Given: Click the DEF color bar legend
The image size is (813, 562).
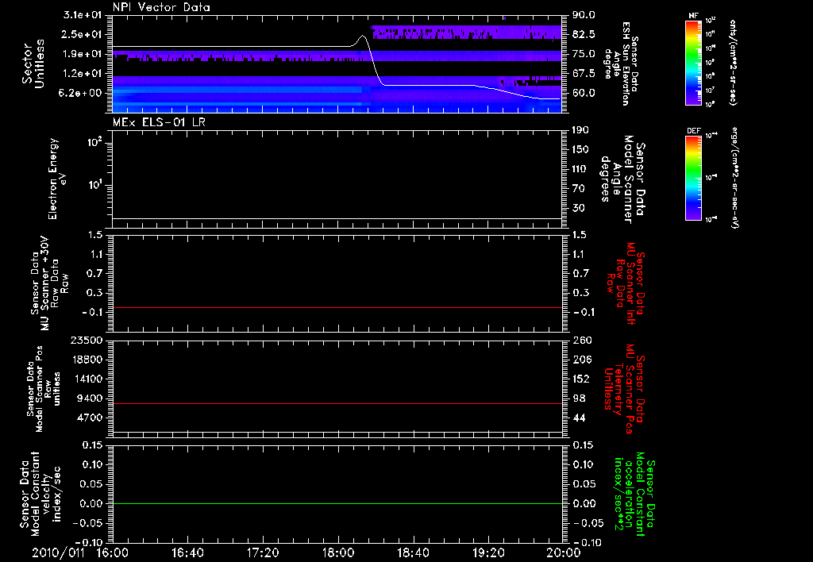Looking at the screenshot, I should [693, 178].
